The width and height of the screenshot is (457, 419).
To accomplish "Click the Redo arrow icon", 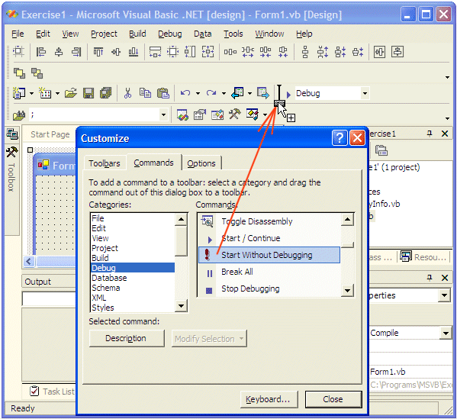I will (x=211, y=93).
